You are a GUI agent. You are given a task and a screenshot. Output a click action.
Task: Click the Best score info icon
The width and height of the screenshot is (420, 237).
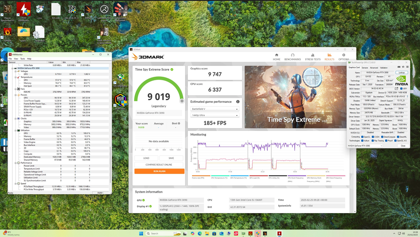tap(179, 124)
